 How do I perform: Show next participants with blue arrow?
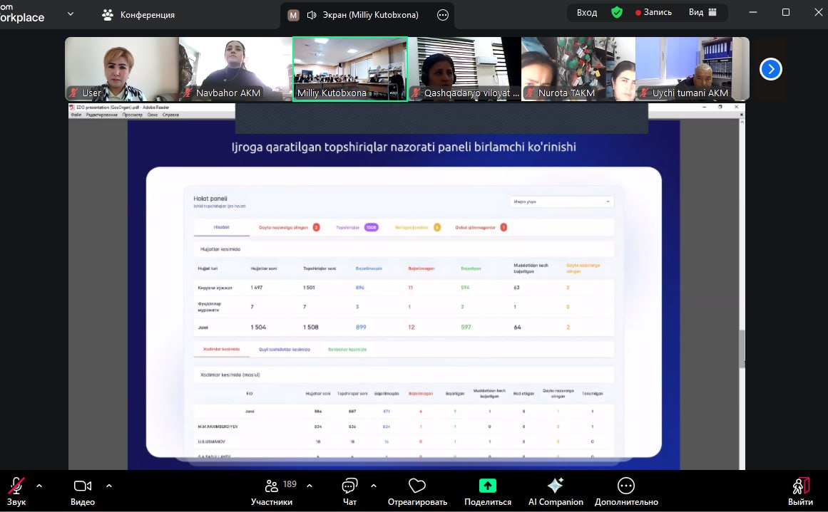tap(771, 69)
